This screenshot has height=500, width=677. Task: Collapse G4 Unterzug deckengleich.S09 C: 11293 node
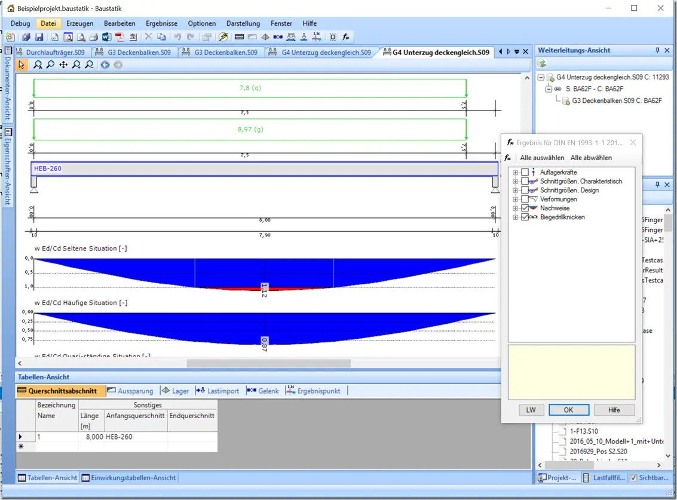click(541, 77)
